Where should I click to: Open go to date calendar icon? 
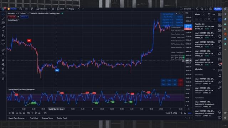pos(45,113)
